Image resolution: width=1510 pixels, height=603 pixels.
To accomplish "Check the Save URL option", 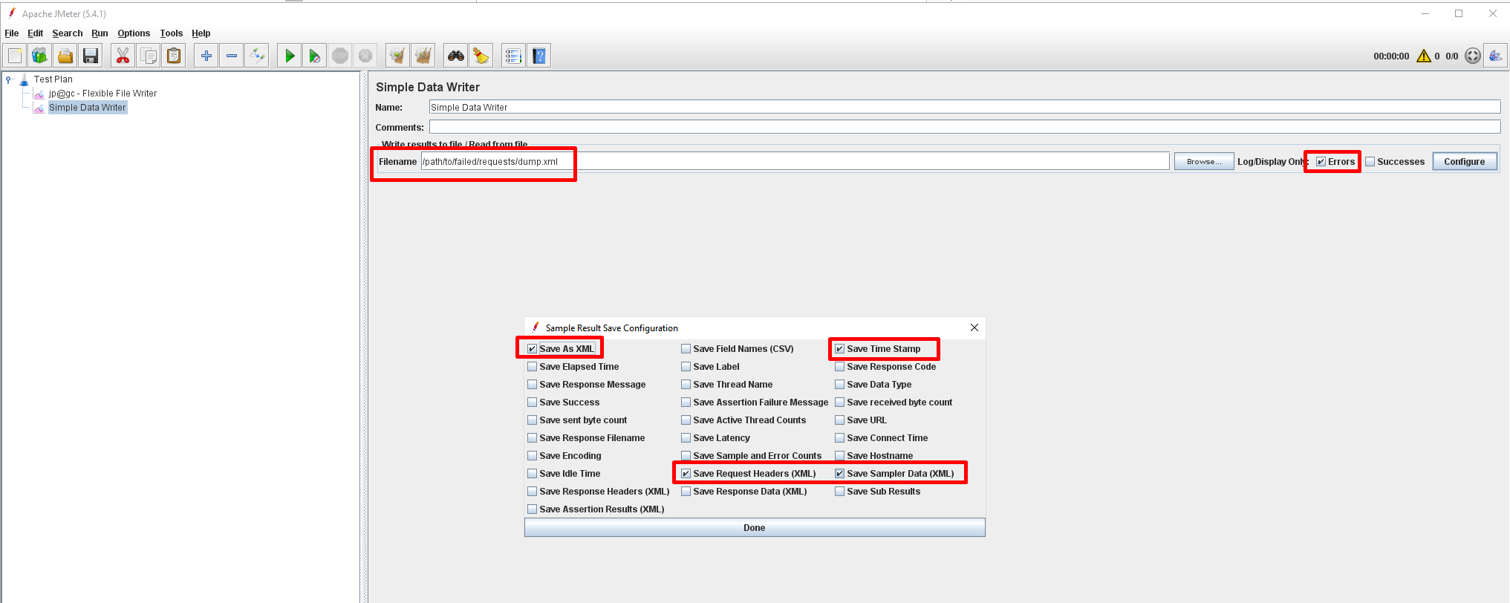I will (839, 420).
